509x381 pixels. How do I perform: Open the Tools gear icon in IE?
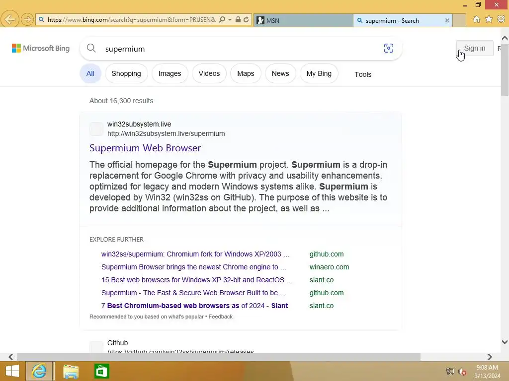pos(501,19)
